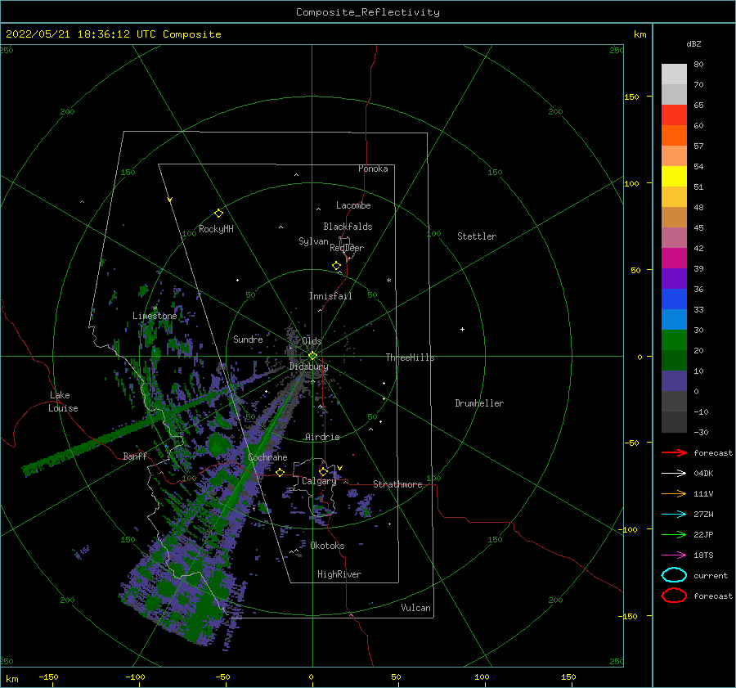Click the RockyMH label
The height and width of the screenshot is (688, 736).
tap(216, 229)
